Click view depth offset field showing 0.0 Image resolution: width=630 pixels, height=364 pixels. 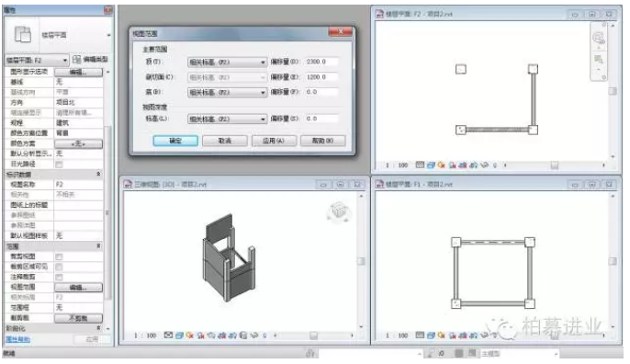click(x=321, y=119)
